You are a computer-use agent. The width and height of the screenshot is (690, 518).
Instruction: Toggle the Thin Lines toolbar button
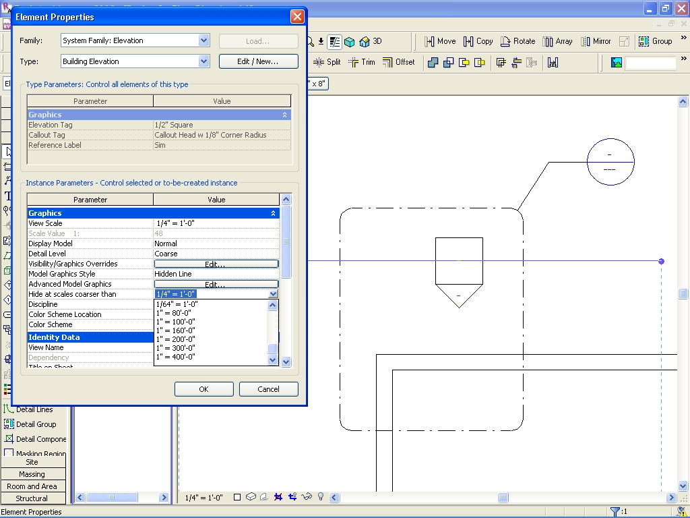(335, 41)
